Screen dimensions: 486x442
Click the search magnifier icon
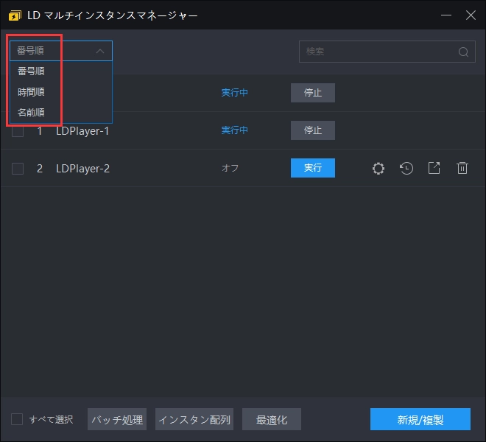463,52
